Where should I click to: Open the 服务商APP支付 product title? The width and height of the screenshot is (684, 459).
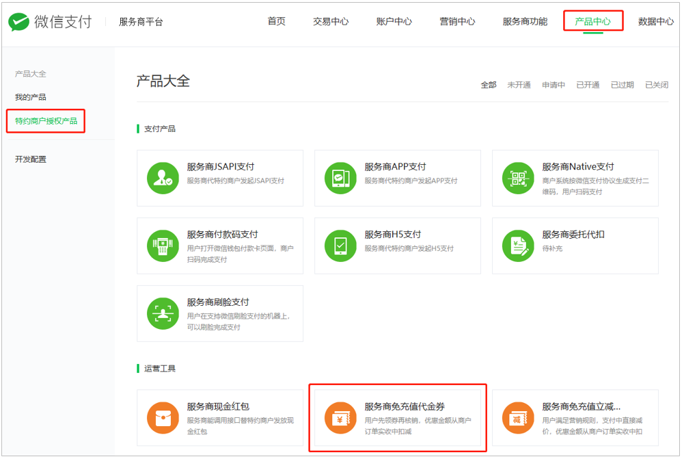click(x=396, y=167)
